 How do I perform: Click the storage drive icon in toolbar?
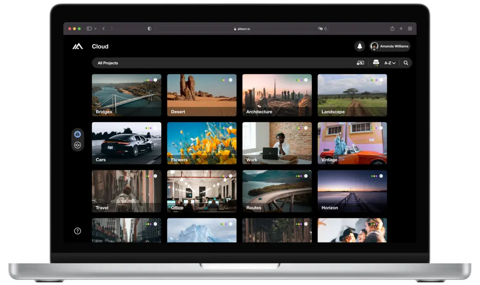click(x=376, y=63)
